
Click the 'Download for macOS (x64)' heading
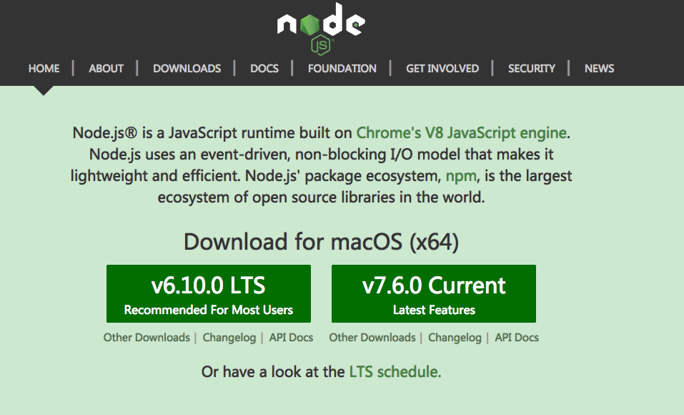pos(321,242)
